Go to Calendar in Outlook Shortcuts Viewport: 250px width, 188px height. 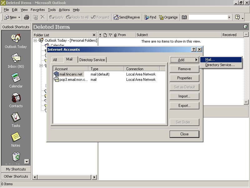16,78
